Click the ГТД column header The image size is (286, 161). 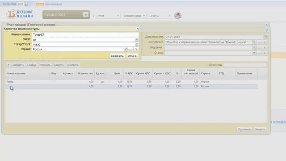click(226, 73)
